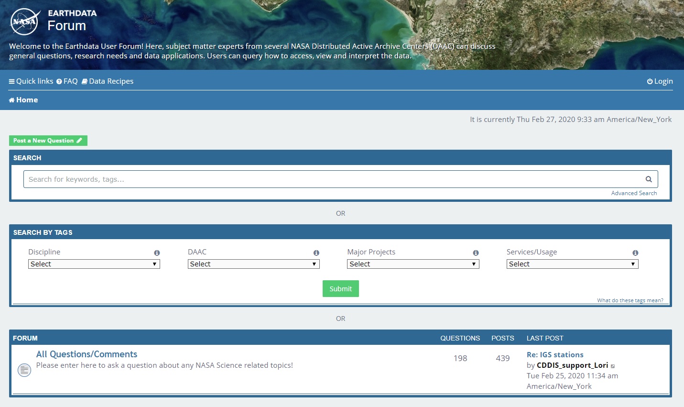Click the info icon beside Discipline
Viewport: 684px width, 407px height.
pos(157,253)
